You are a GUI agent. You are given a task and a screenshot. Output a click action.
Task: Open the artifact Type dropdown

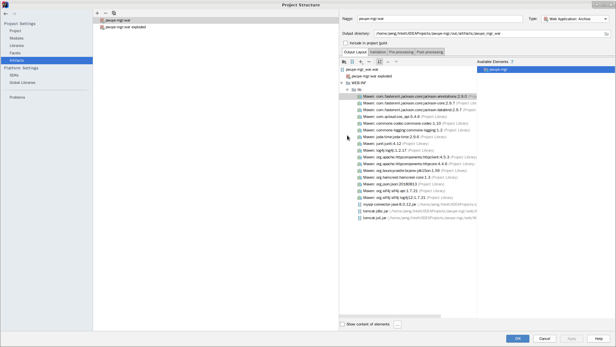click(575, 19)
